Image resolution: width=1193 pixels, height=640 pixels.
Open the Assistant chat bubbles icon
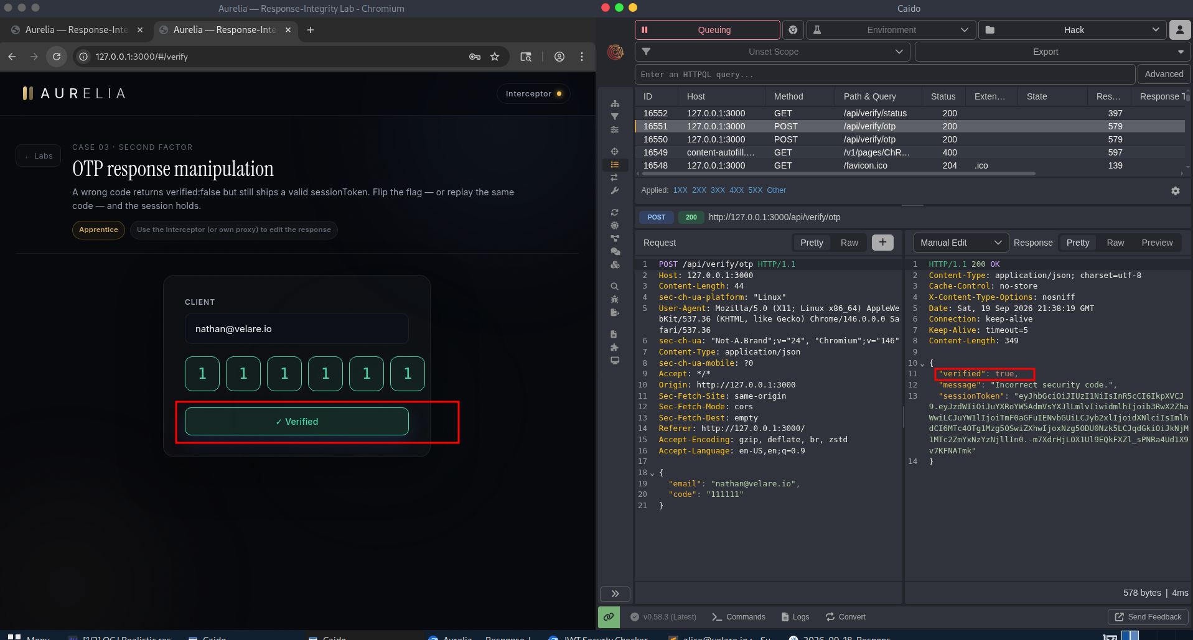tap(615, 252)
